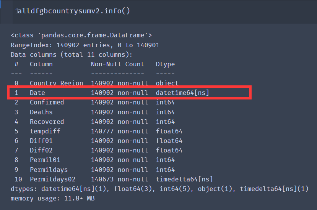
Task: Click the datetime64[ns] dtype in Date row
Action: pyautogui.click(x=182, y=93)
